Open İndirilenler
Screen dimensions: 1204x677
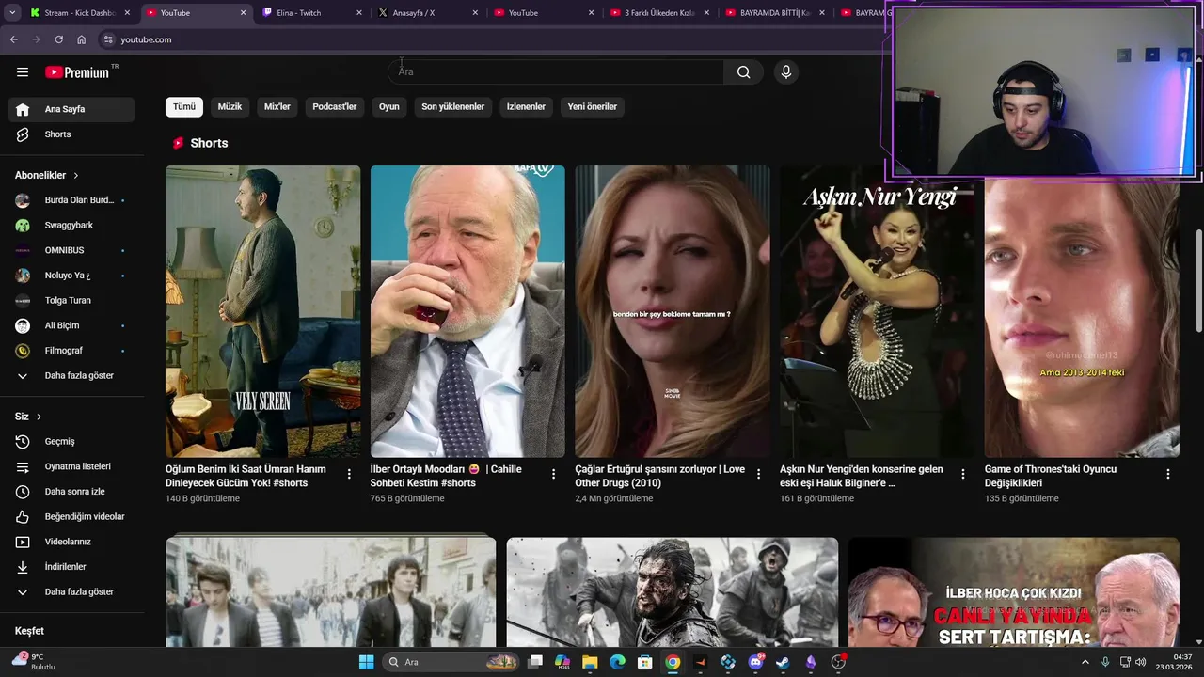(71, 567)
